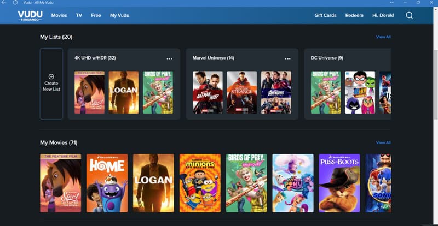Open the Marvel Universe (14) list

coord(214,58)
